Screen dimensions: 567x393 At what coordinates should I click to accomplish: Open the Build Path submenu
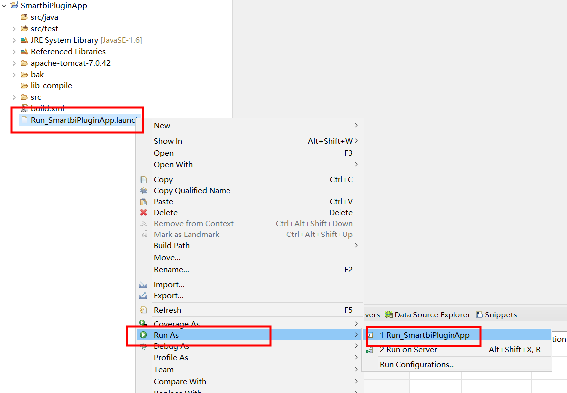[x=250, y=246]
